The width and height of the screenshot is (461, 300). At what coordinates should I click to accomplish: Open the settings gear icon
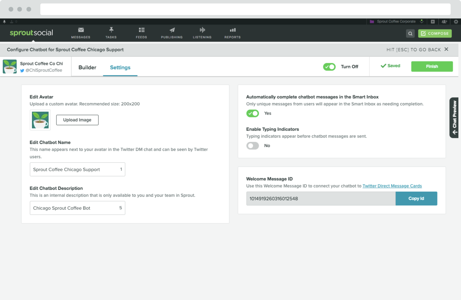click(456, 22)
